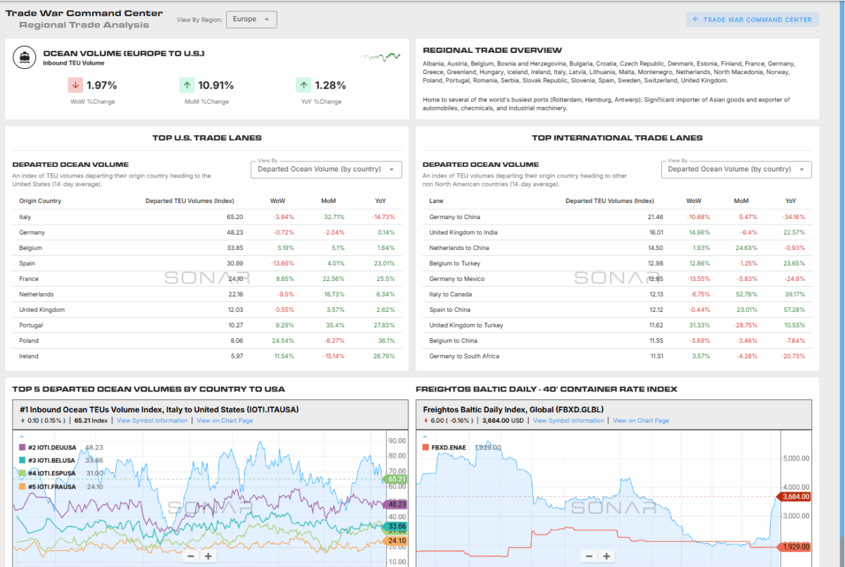Click the green YoY up-arrow indicator
The image size is (845, 567).
point(303,85)
